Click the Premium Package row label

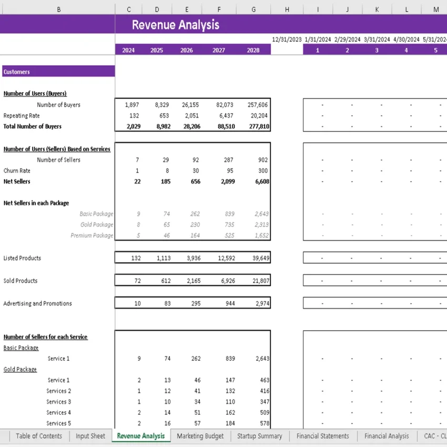(x=94, y=236)
